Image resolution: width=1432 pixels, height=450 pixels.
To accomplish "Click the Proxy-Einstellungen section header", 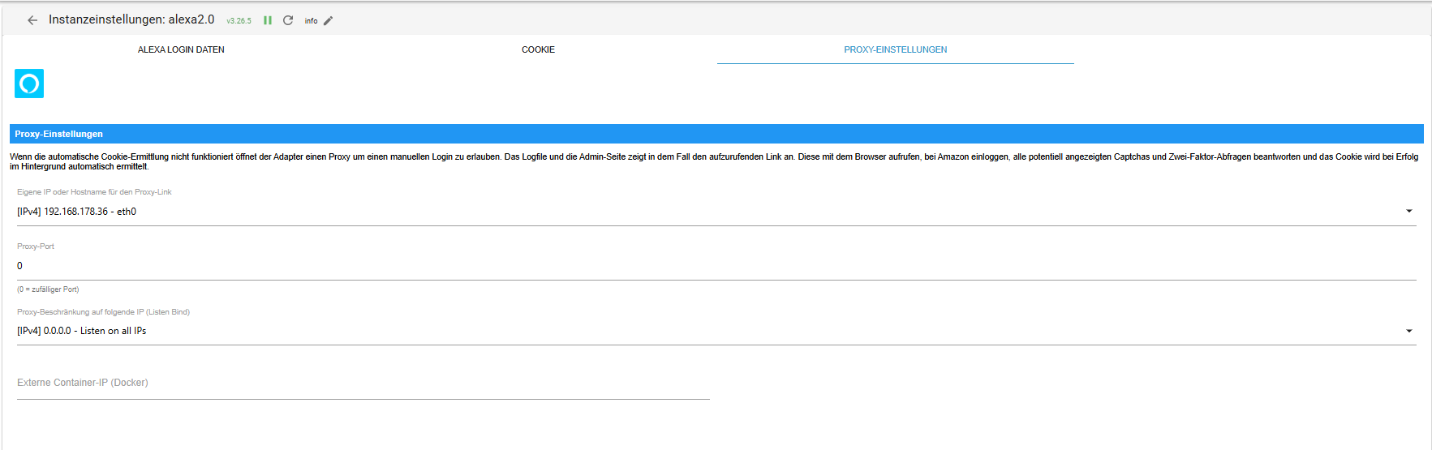I will tap(716, 134).
